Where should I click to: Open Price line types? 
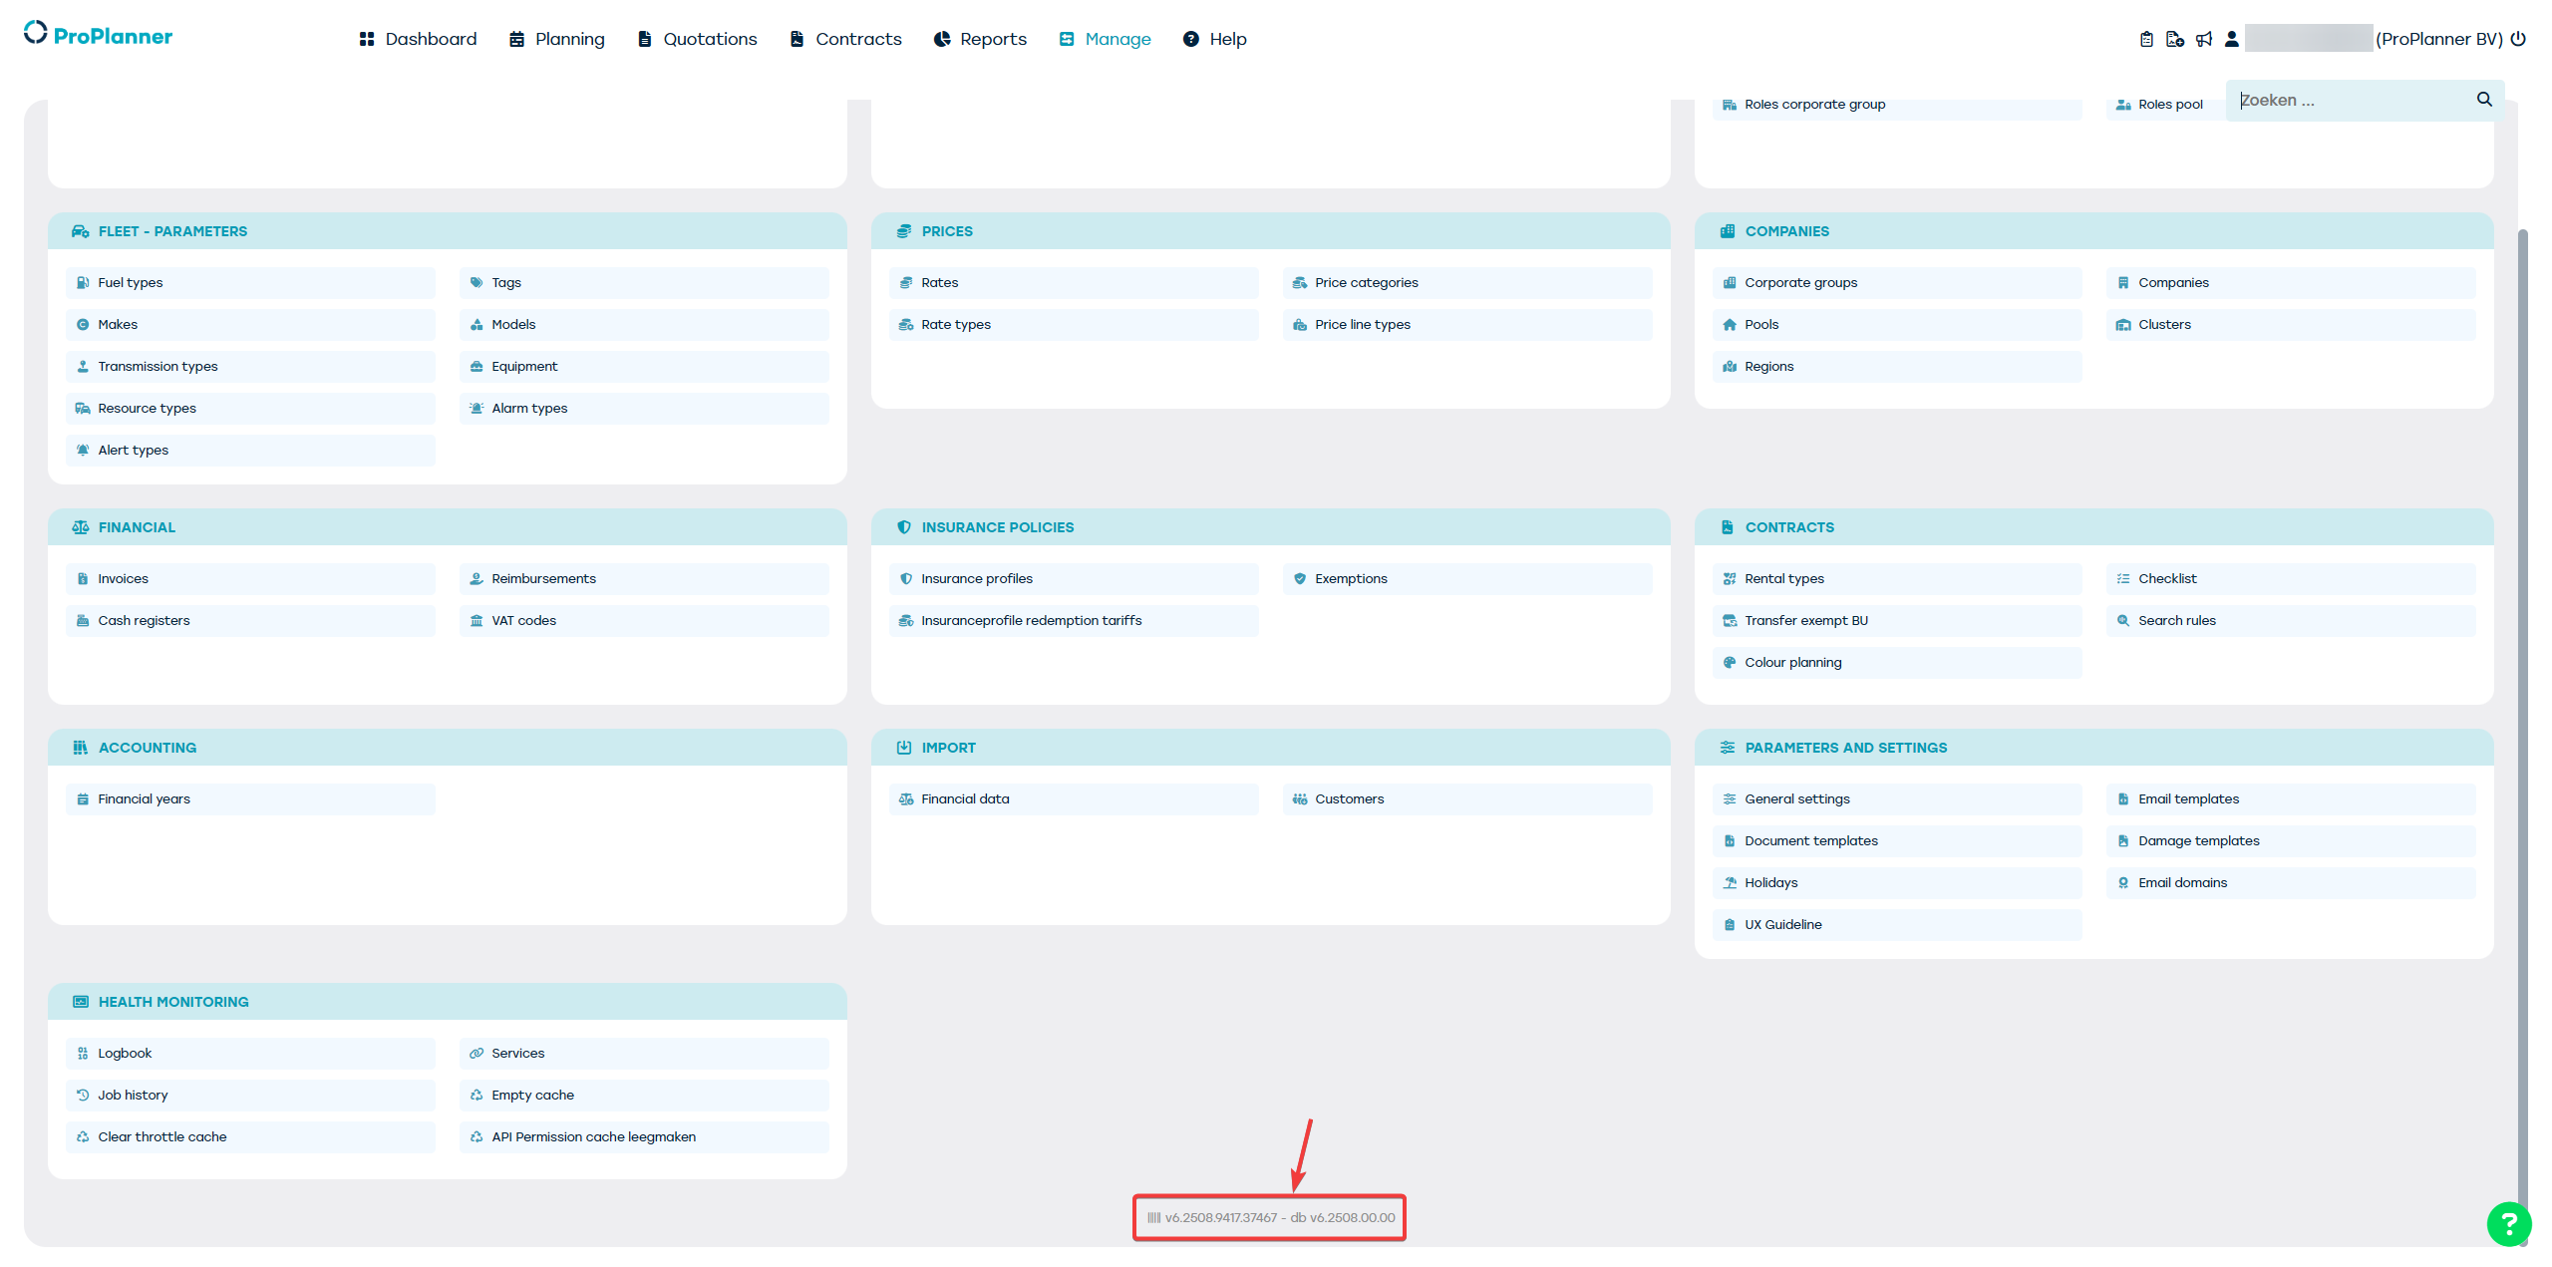click(x=1362, y=325)
